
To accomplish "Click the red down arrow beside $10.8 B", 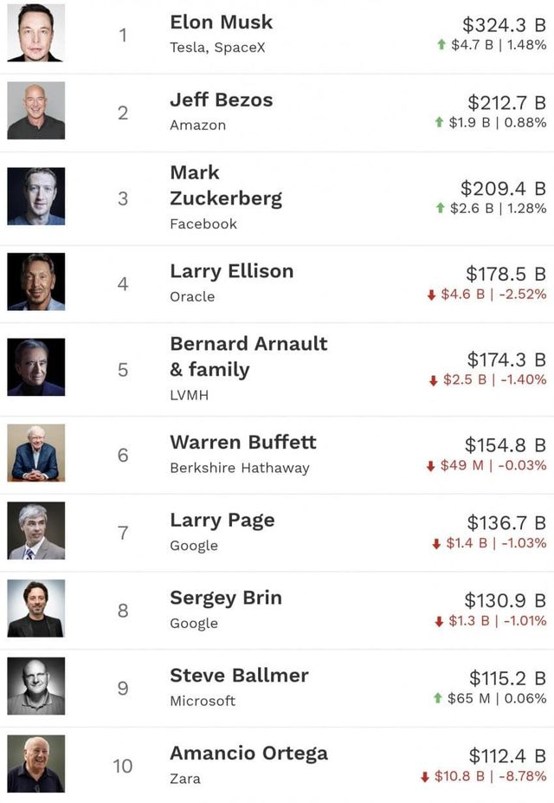I will coord(425,777).
